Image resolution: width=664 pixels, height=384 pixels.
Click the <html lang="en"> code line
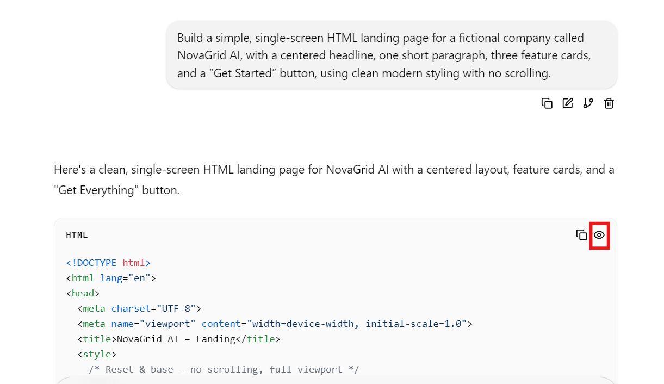pyautogui.click(x=111, y=278)
